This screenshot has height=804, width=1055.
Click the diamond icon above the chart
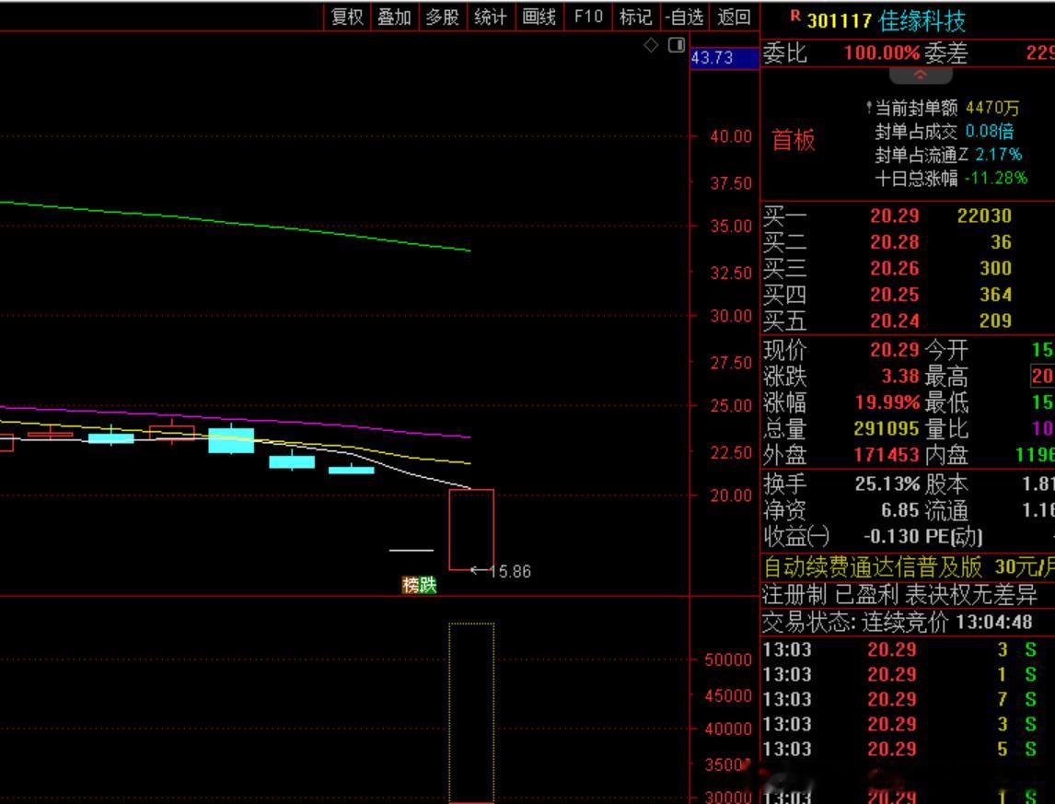coord(651,45)
